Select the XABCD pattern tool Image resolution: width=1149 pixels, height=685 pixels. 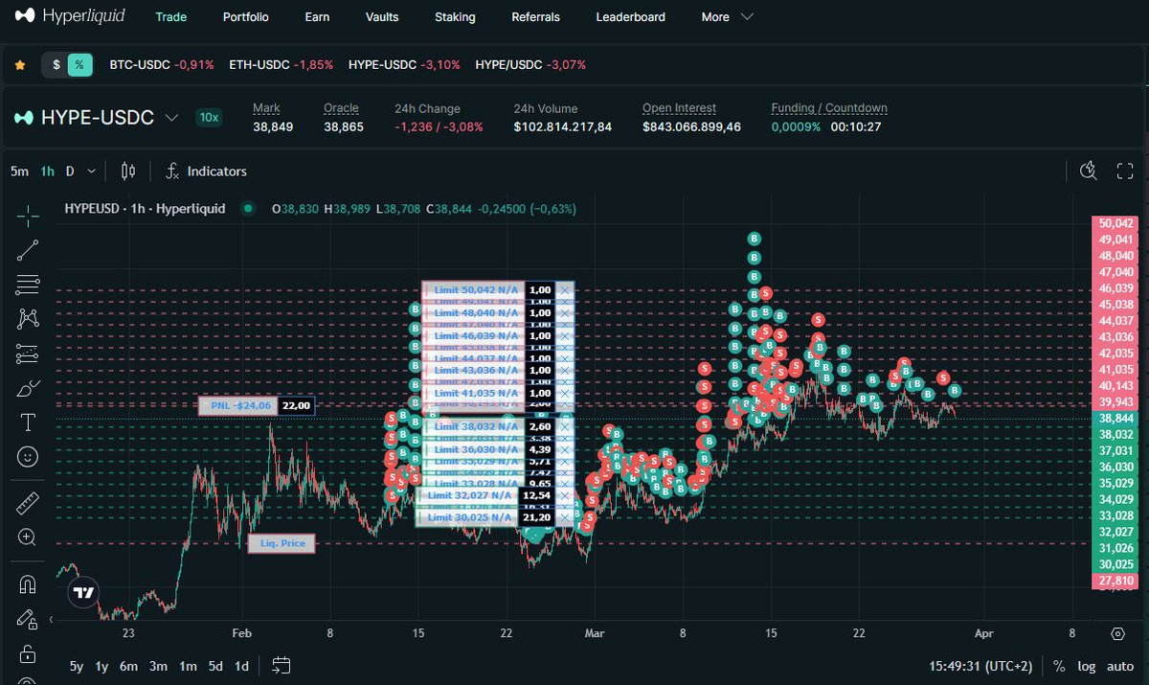click(x=28, y=318)
